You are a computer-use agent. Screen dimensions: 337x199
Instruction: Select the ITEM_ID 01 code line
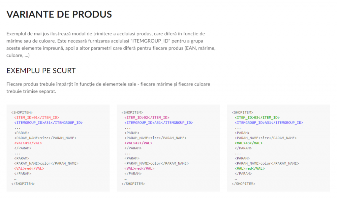click(37, 118)
